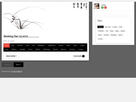This screenshot has width=136, height=102.
Task: Open the Lange tab
Action: 81,50
